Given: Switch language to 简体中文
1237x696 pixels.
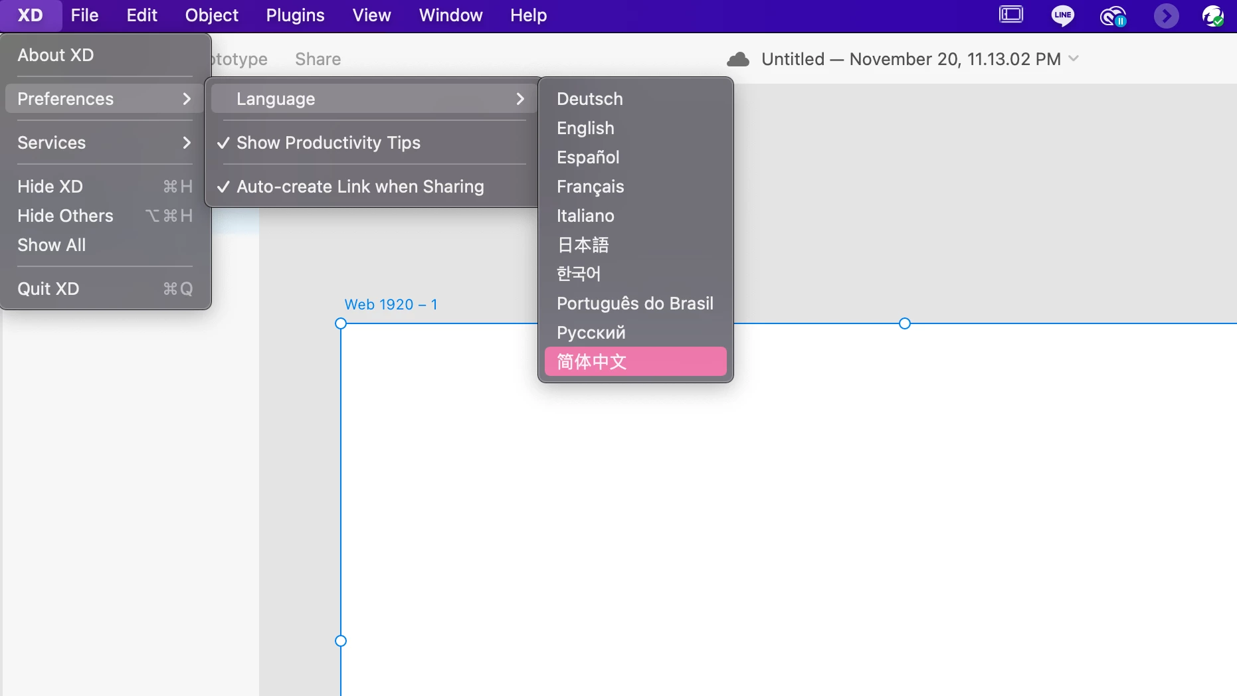Looking at the screenshot, I should pos(636,362).
